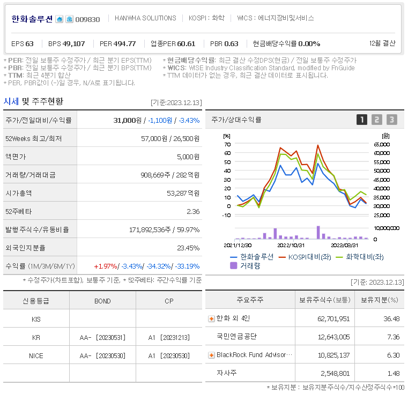408x393 pixels.
Task: Select the 외국인지분율 23.45% value
Action: (x=188, y=248)
